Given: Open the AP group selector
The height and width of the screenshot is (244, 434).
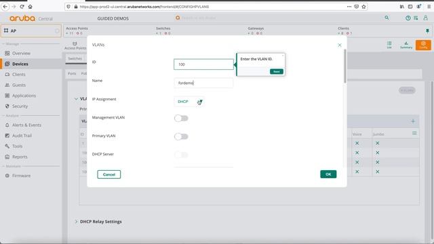Looking at the screenshot, I should coord(31,30).
